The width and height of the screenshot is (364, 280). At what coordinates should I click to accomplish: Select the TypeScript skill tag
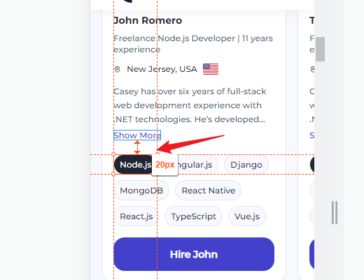(x=193, y=216)
